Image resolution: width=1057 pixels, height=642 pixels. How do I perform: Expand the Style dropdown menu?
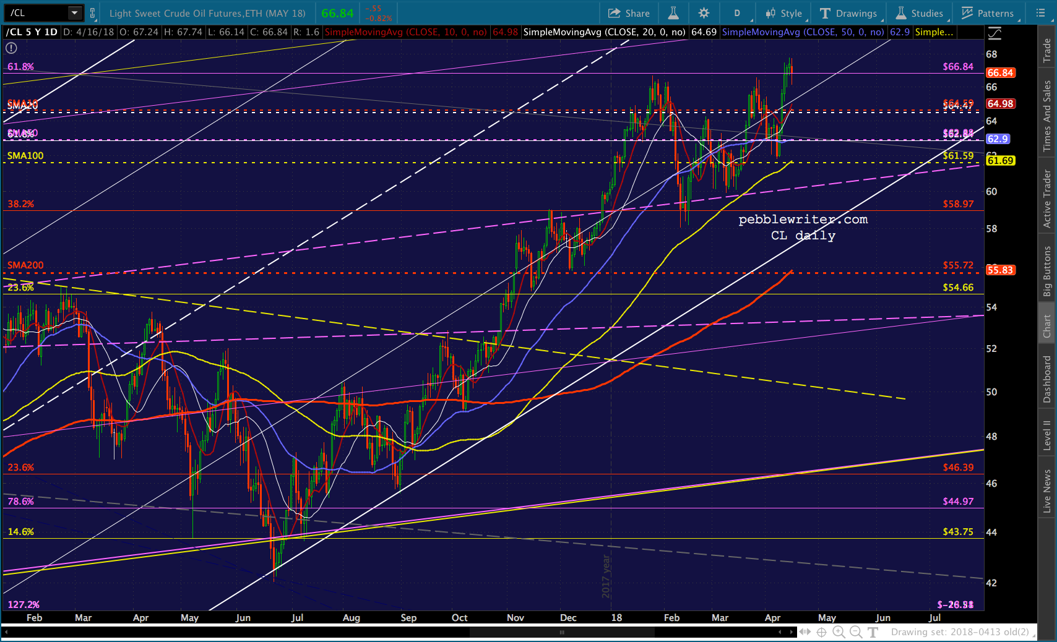(x=783, y=13)
